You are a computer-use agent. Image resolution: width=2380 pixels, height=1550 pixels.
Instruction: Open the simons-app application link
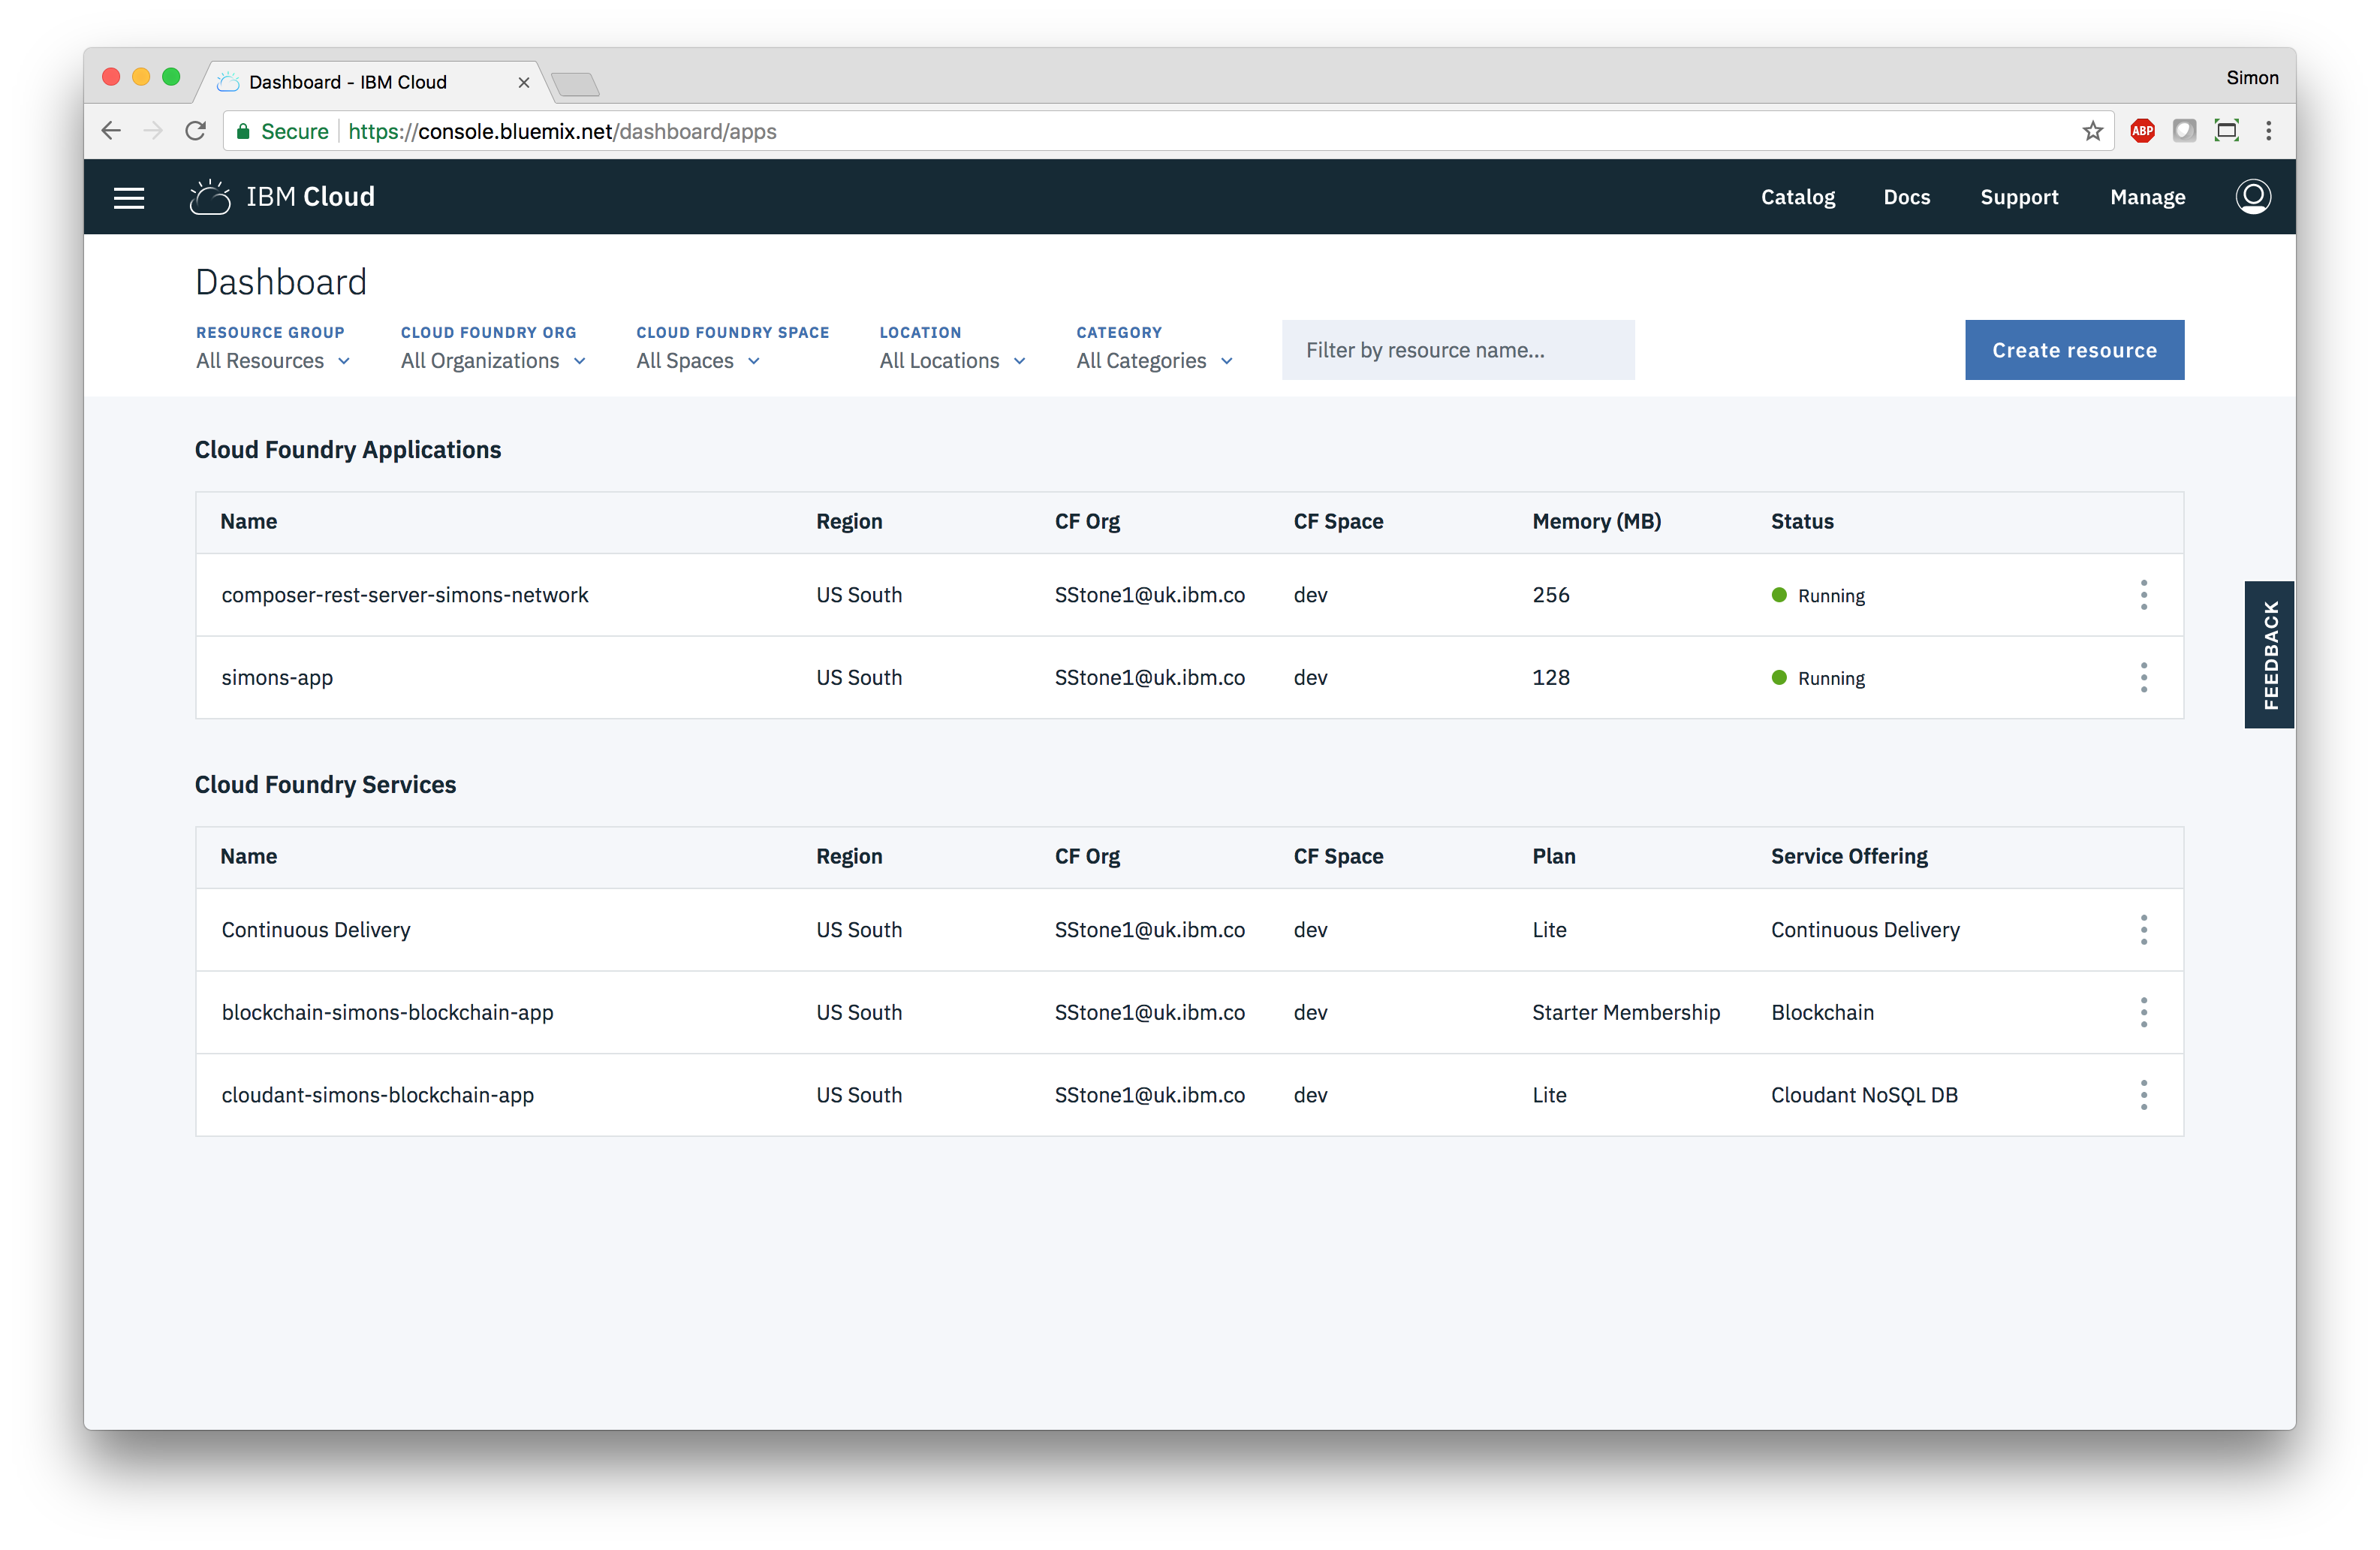[x=277, y=678]
